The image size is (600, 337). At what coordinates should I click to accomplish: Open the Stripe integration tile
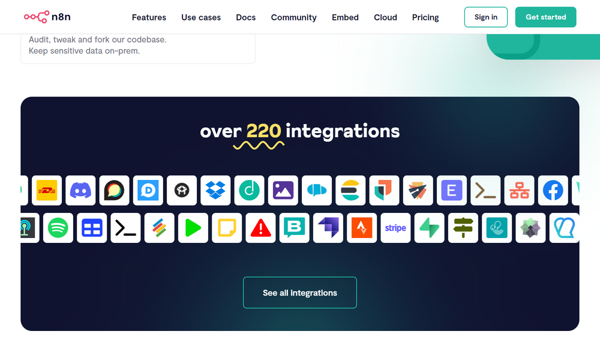tap(395, 228)
